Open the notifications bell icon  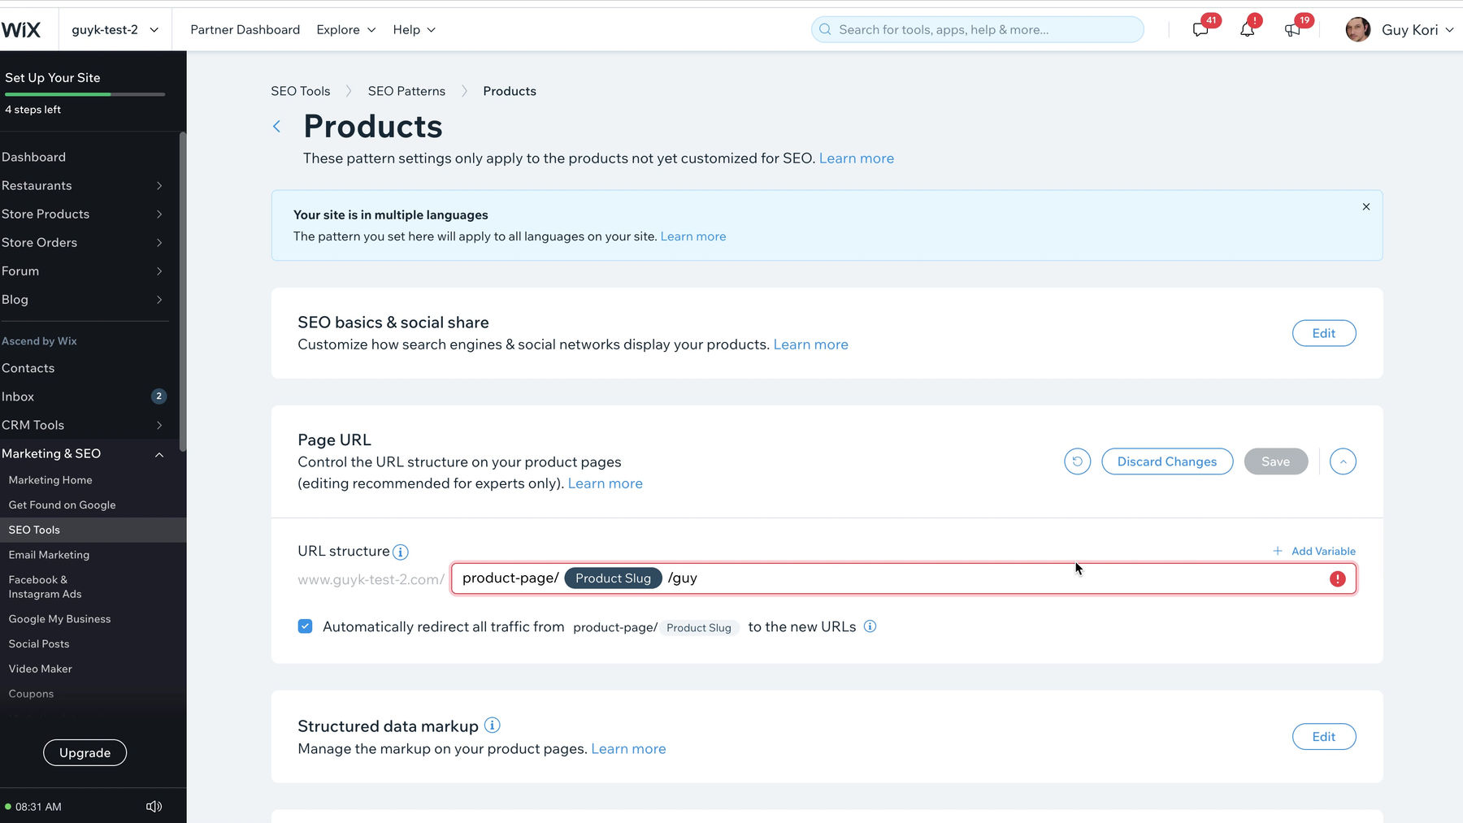1247,30
